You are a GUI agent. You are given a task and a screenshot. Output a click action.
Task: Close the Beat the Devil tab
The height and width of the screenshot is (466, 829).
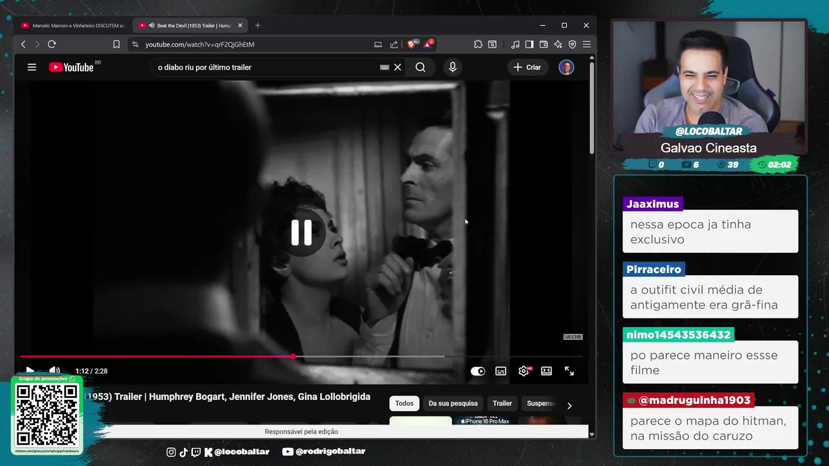(x=240, y=25)
